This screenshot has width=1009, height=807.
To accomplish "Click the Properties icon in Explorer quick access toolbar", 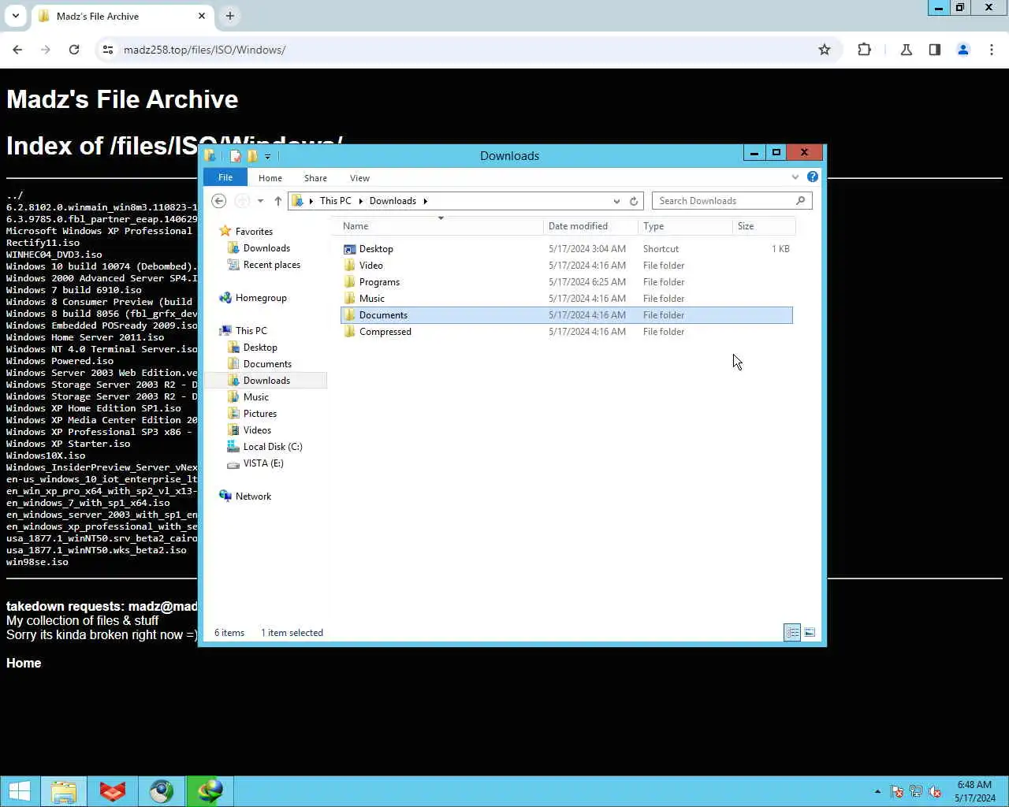I will 236,155.
